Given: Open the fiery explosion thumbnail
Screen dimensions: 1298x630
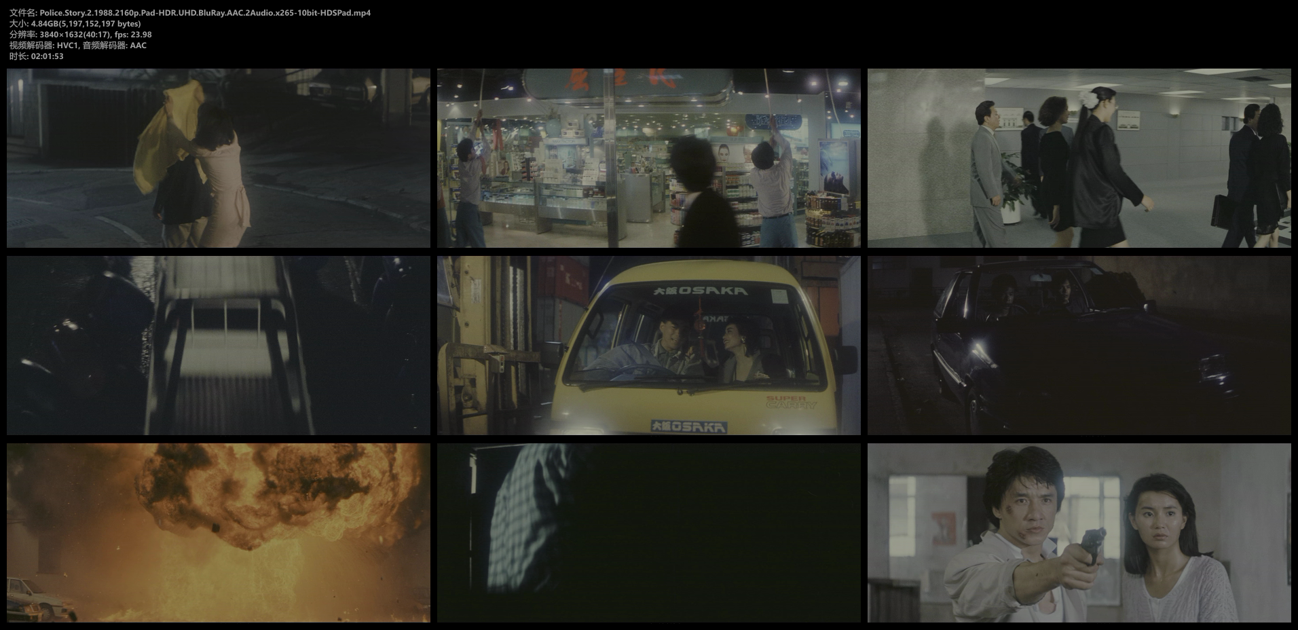Looking at the screenshot, I should (x=218, y=533).
